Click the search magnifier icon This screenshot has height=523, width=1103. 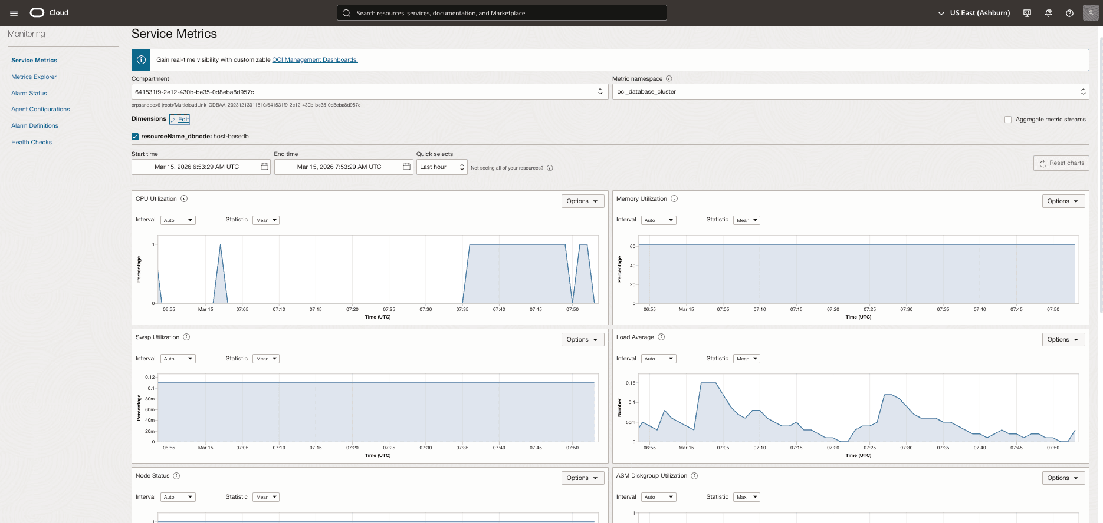[346, 13]
